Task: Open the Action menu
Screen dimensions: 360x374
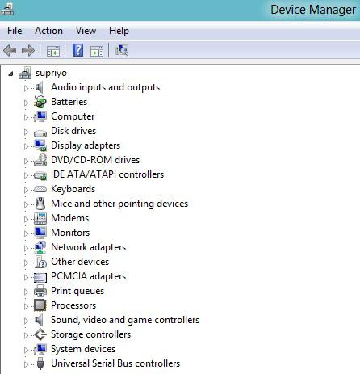Action: click(x=48, y=31)
